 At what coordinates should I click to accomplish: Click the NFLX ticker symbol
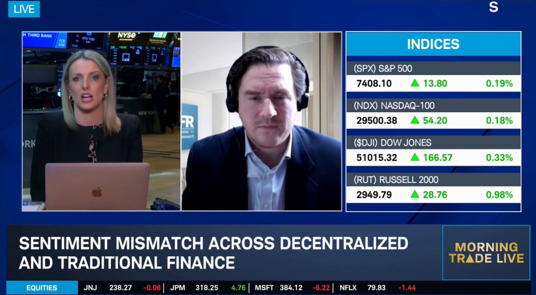(x=348, y=288)
